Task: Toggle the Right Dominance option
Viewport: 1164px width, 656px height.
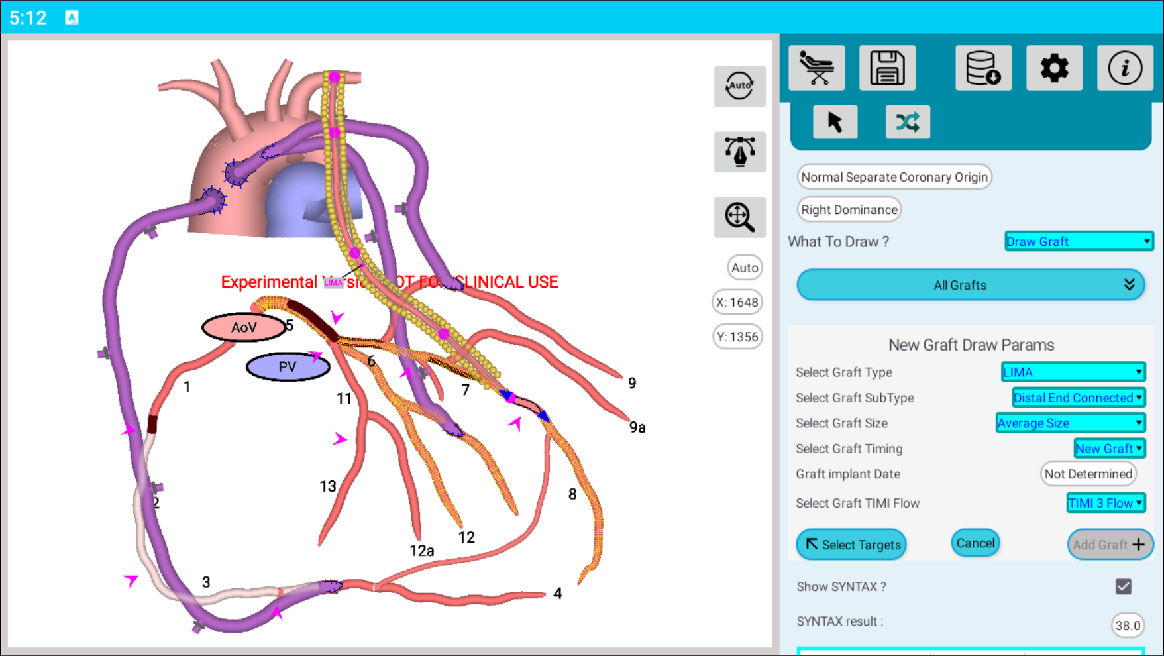Action: pos(849,209)
